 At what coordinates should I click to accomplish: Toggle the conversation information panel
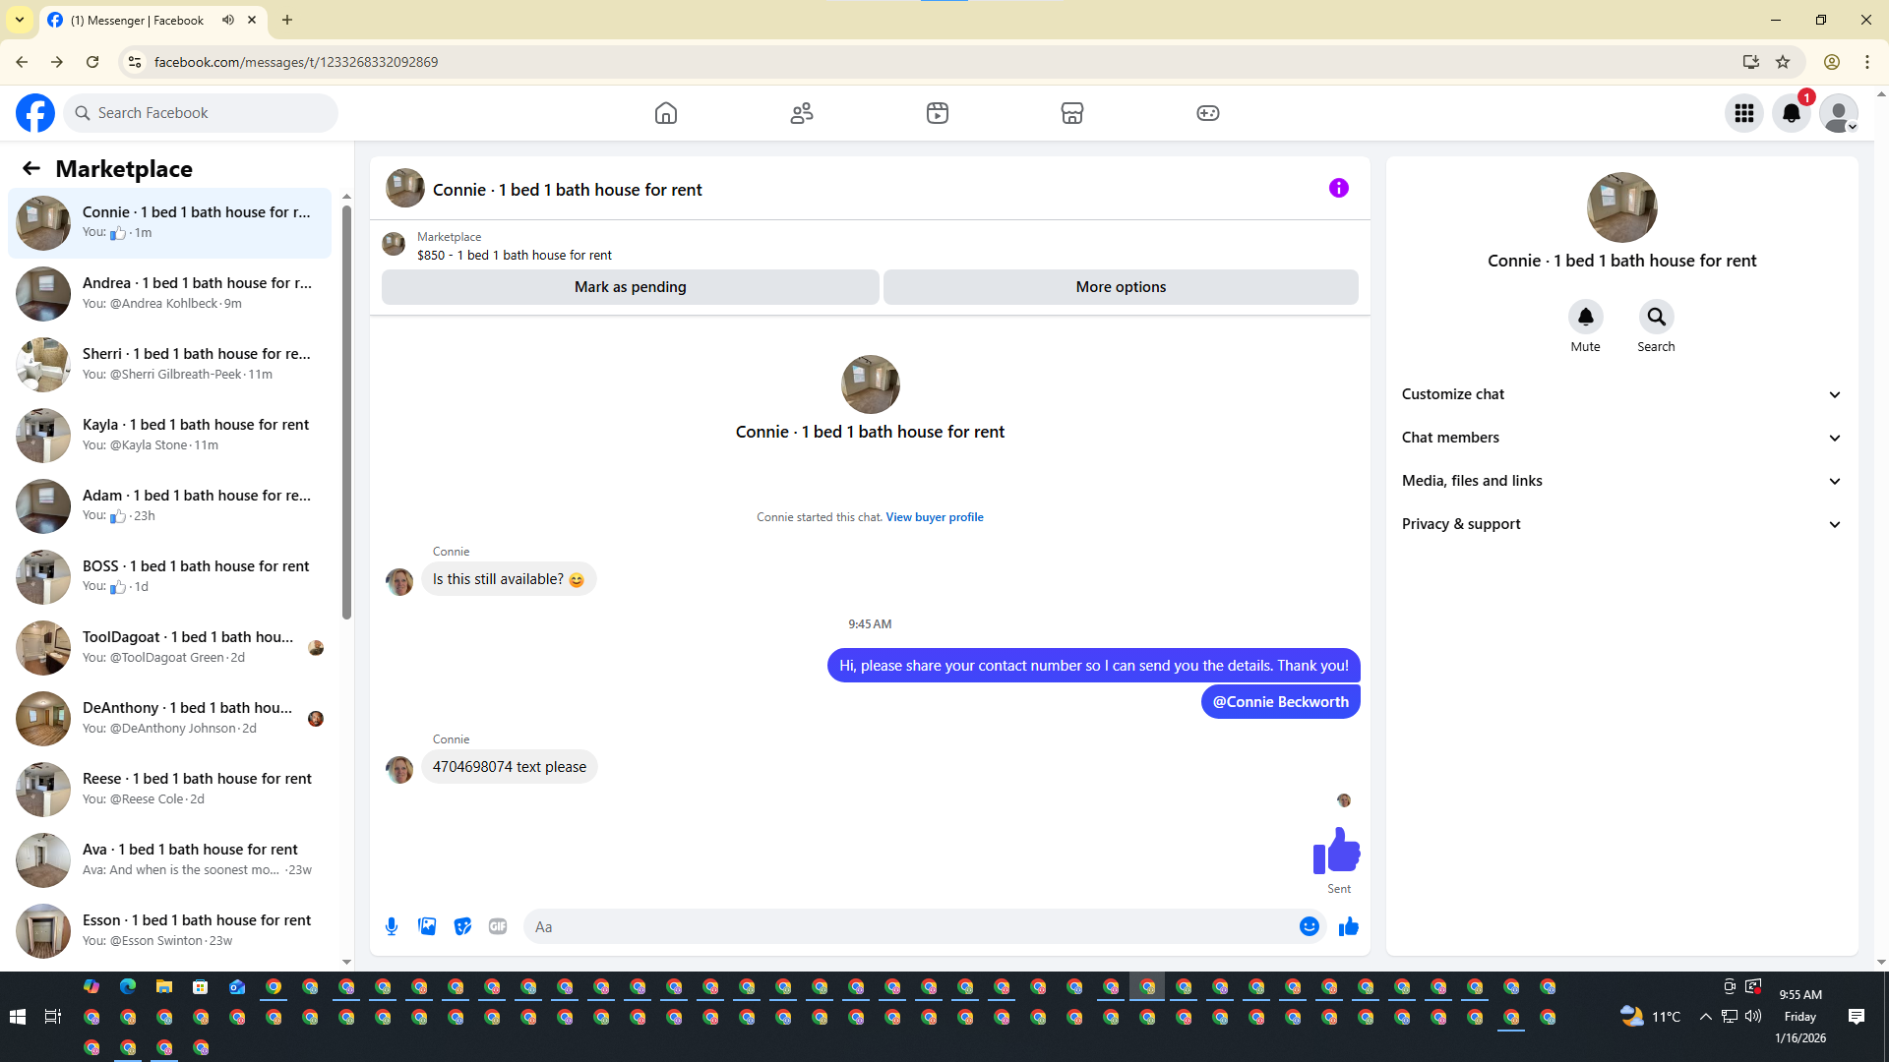tap(1338, 188)
